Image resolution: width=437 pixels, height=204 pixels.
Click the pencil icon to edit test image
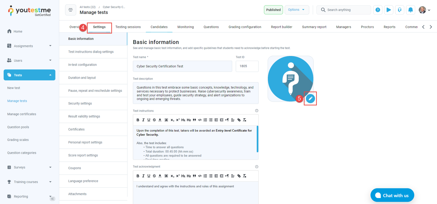point(310,99)
